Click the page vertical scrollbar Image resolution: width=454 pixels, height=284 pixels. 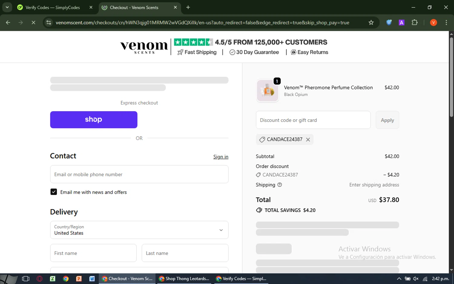pyautogui.click(x=451, y=77)
